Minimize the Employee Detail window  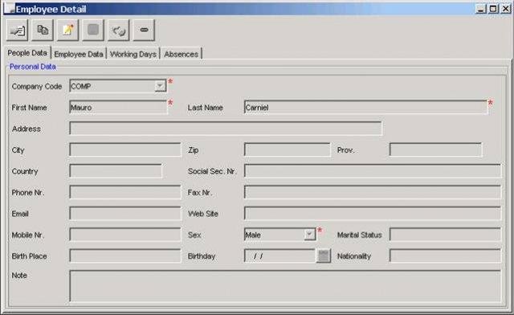point(480,9)
